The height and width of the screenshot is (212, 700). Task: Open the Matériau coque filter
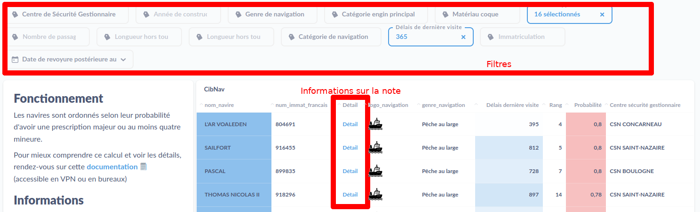(477, 15)
